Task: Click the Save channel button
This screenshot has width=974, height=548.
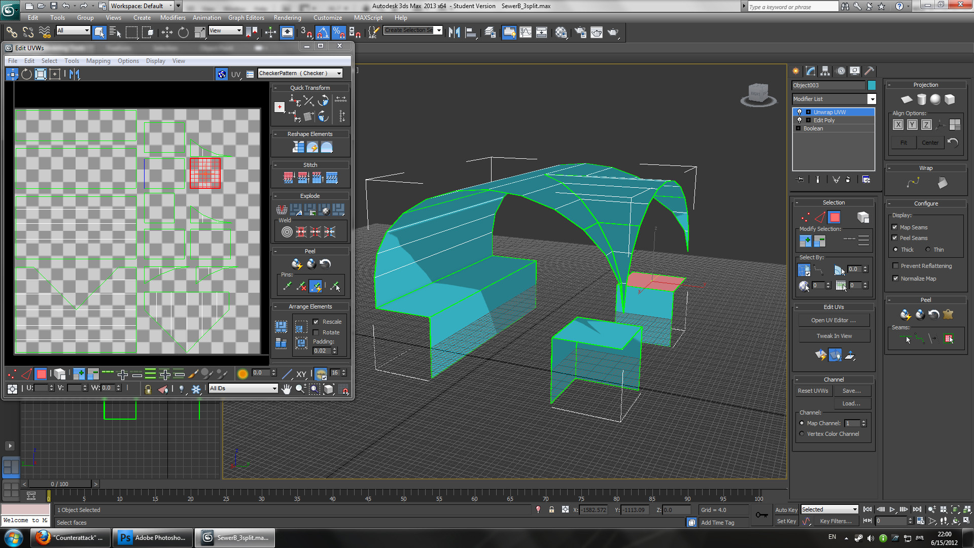Action: click(x=851, y=391)
